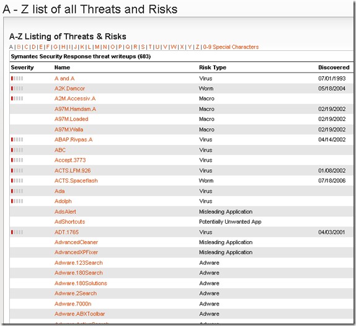Click severity indicator beside Adolph
The height and width of the screenshot is (326, 356).
17,201
